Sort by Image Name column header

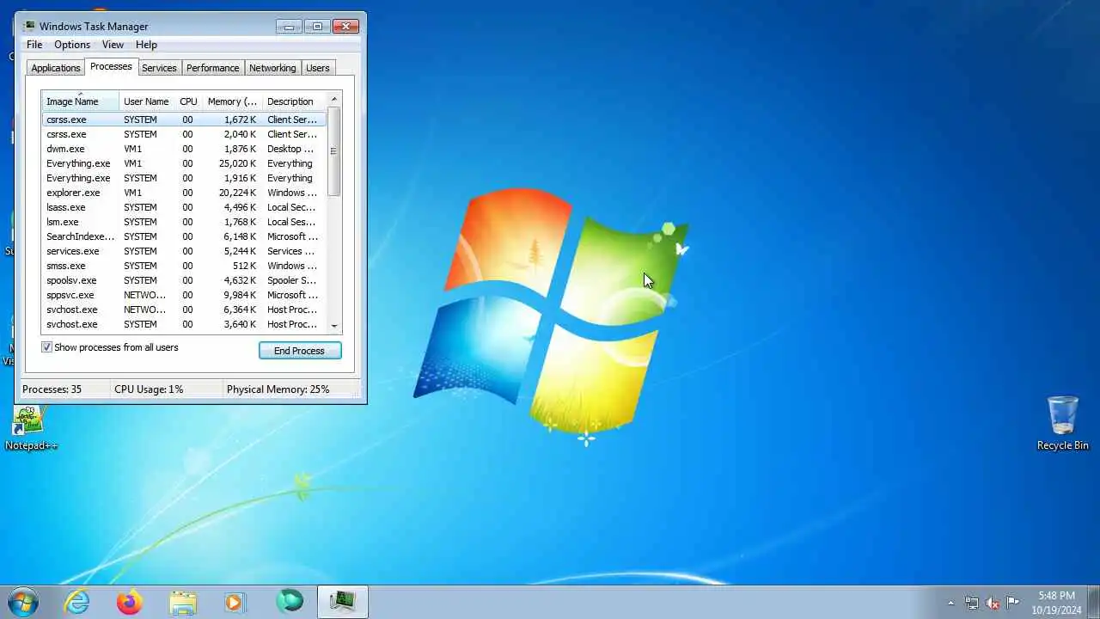pyautogui.click(x=81, y=101)
